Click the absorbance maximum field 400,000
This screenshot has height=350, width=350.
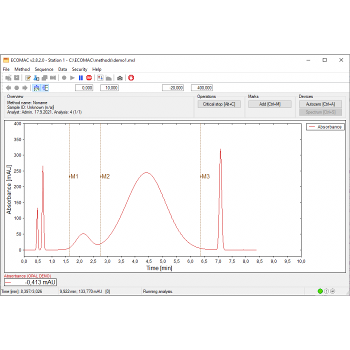(201, 88)
